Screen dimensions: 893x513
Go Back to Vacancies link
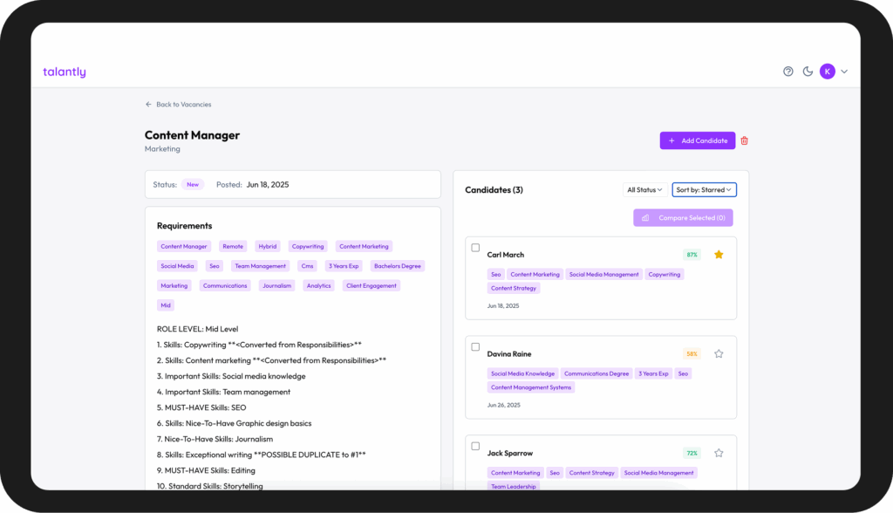178,105
